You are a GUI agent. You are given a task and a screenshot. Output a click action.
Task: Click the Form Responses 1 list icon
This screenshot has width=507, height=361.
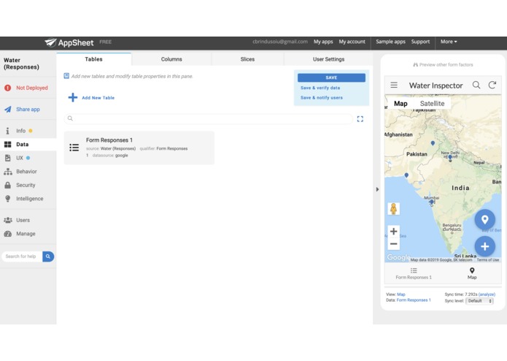point(74,148)
